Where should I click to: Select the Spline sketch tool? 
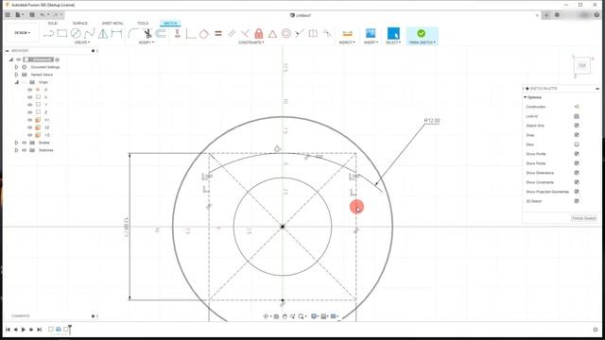point(90,34)
